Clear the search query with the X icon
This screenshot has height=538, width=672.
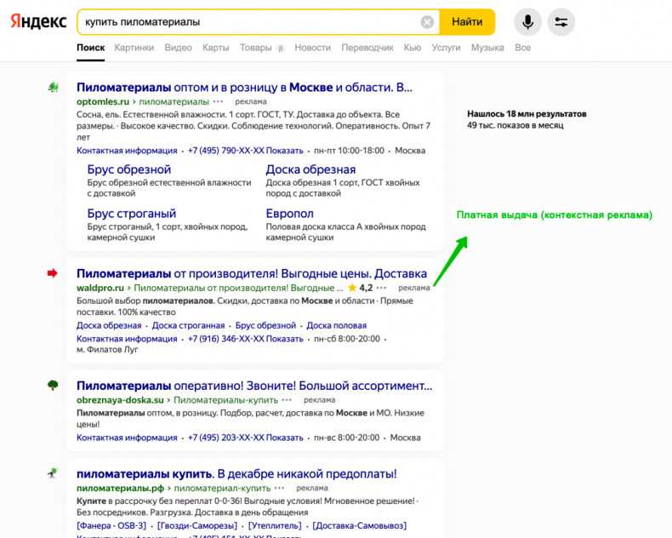click(427, 22)
